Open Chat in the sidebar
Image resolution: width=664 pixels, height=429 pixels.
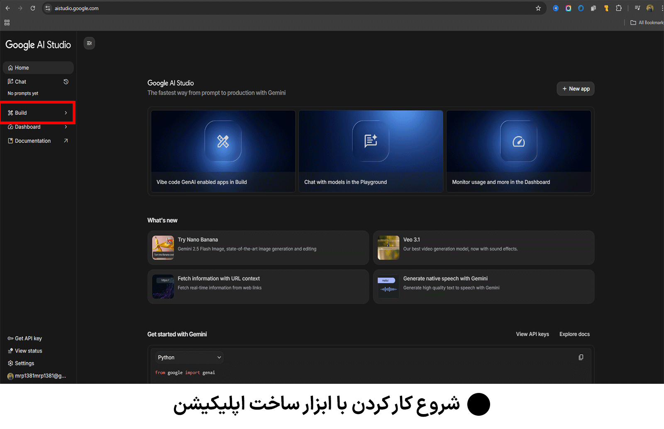tap(20, 82)
